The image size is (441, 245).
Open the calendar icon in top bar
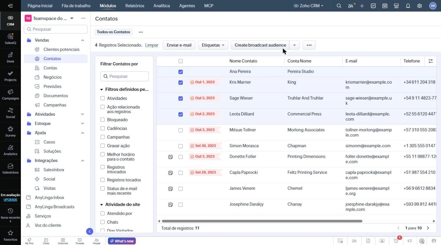[x=385, y=6]
